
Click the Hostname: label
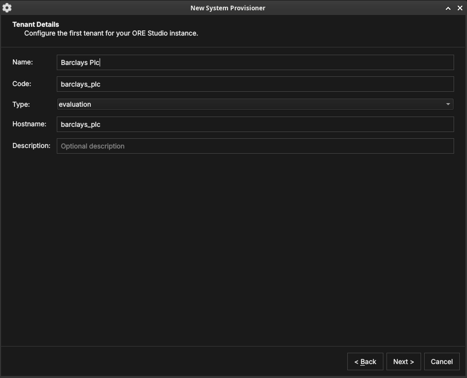(29, 124)
